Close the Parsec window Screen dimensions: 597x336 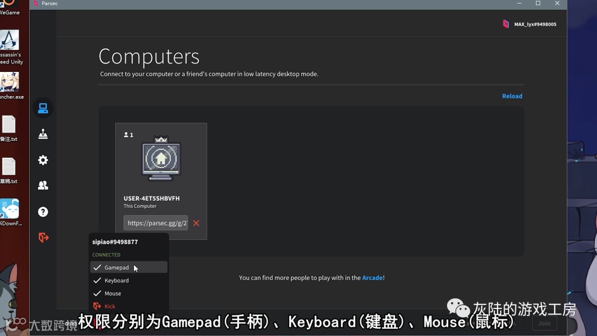[x=557, y=3]
